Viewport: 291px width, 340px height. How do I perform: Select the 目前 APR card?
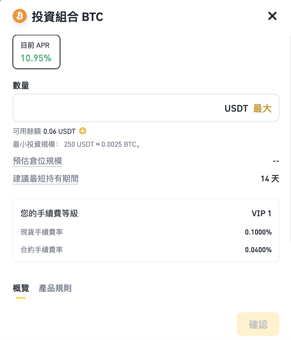(36, 52)
